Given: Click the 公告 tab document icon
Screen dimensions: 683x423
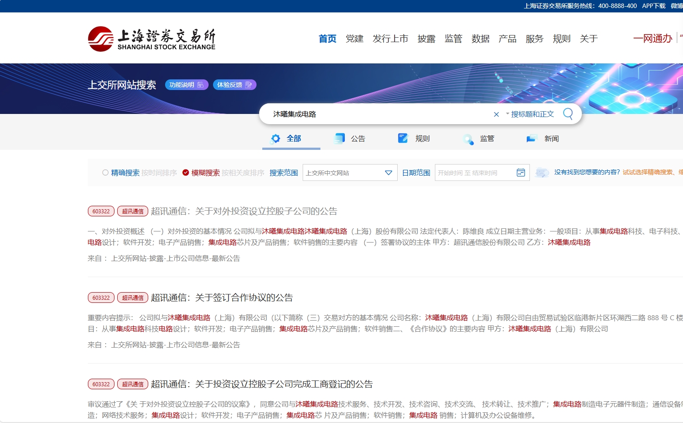Looking at the screenshot, I should pyautogui.click(x=340, y=138).
